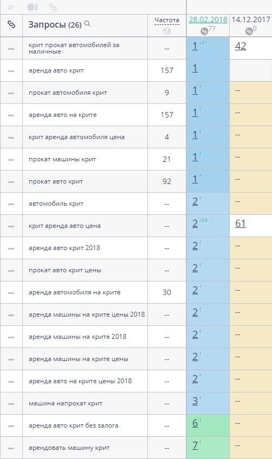Open the 28.02.2018 date column link
Image resolution: width=272 pixels, height=459 pixels.
[208, 19]
